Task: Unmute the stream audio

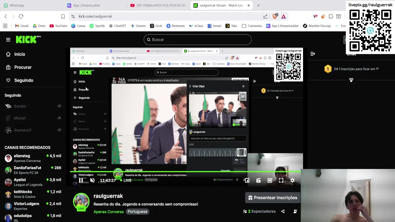Action: point(92,180)
